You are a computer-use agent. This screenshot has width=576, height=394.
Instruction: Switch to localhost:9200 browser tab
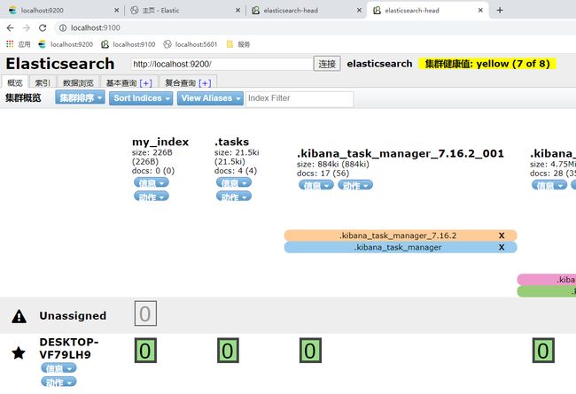[x=62, y=11]
